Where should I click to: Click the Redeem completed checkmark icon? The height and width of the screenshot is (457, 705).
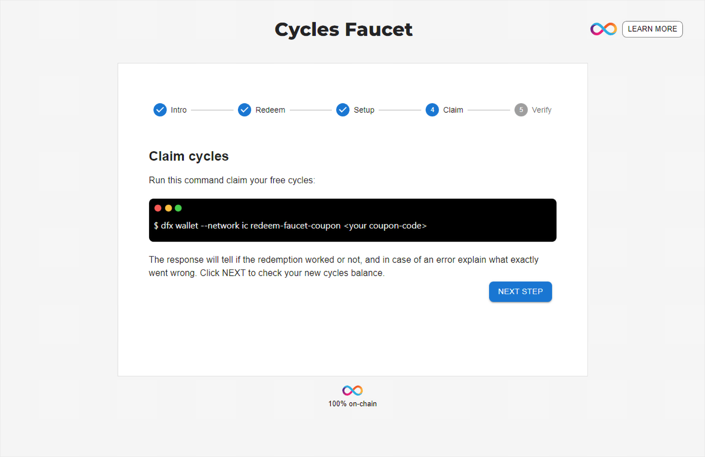243,109
